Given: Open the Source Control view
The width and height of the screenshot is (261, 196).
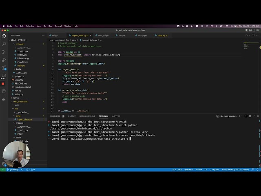Looking at the screenshot, I should click(x=4, y=52).
